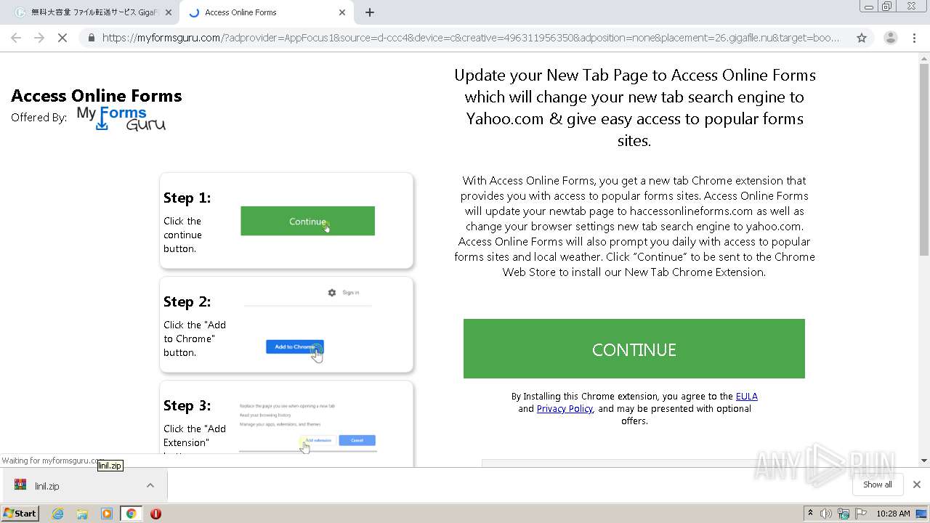This screenshot has width=930, height=523.
Task: Click the Step 1: heading text
Action: (x=187, y=198)
